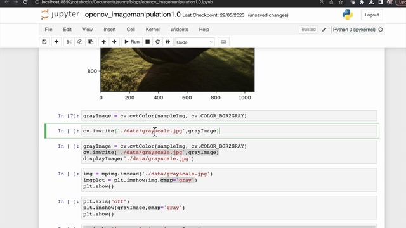
Task: Open the Kernel menu
Action: click(152, 30)
